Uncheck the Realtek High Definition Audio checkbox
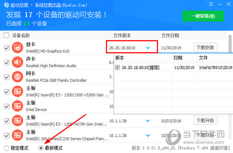Image resolution: width=233 pixels, height=153 pixels. pyautogui.click(x=7, y=62)
